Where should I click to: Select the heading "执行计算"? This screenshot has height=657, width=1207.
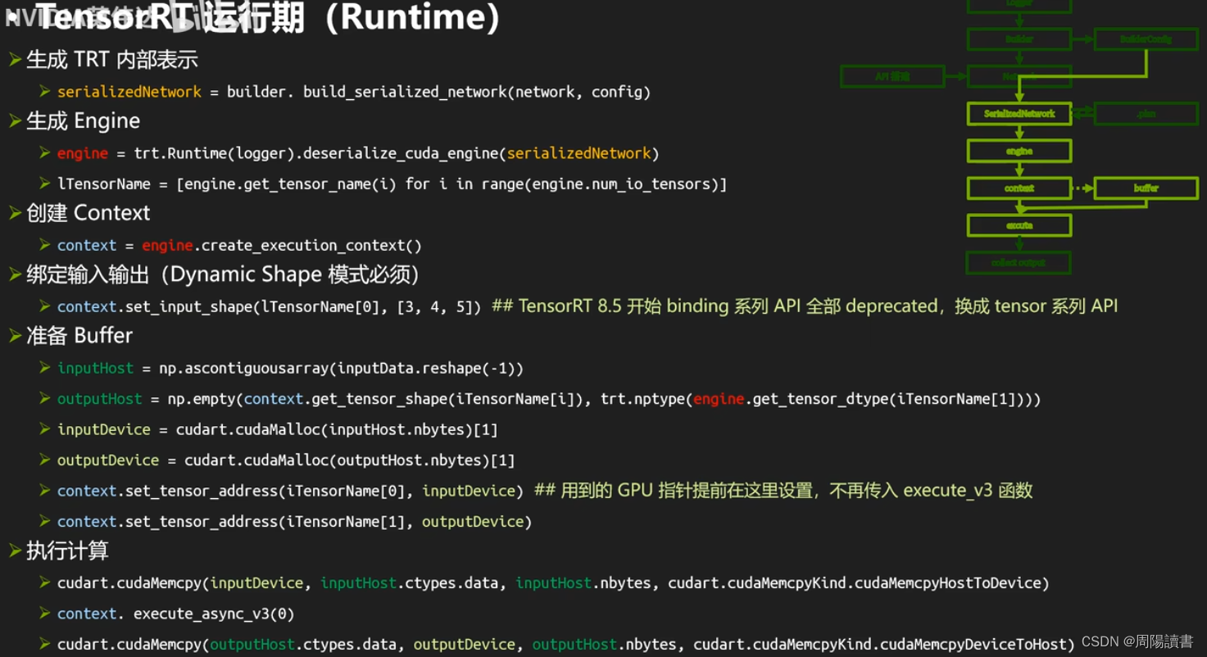(67, 551)
